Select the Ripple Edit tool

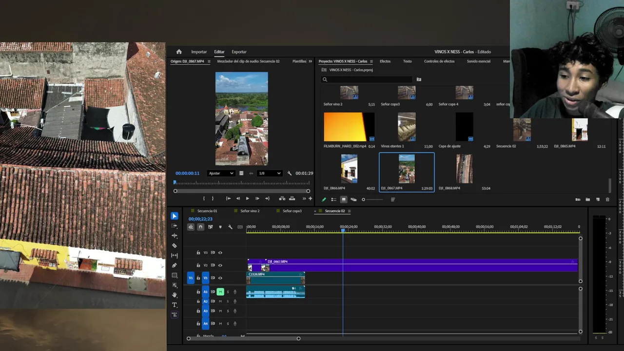tap(175, 236)
